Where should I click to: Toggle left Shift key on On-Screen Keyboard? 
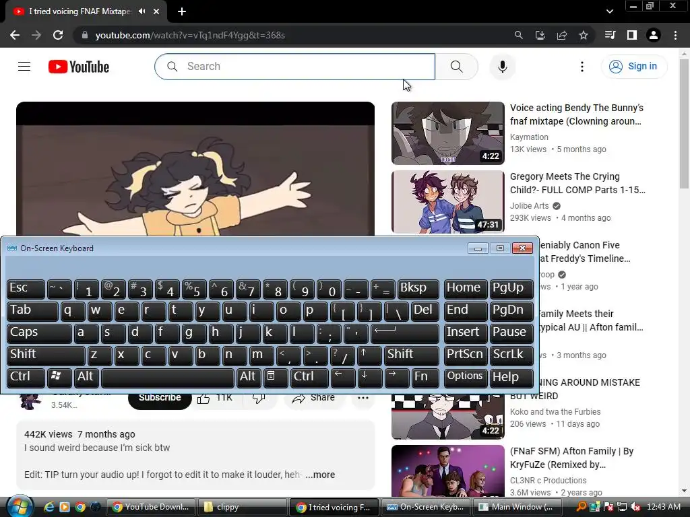[46, 355]
